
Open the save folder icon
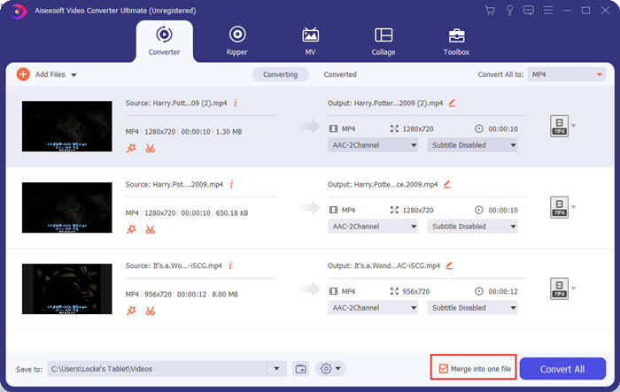click(301, 368)
